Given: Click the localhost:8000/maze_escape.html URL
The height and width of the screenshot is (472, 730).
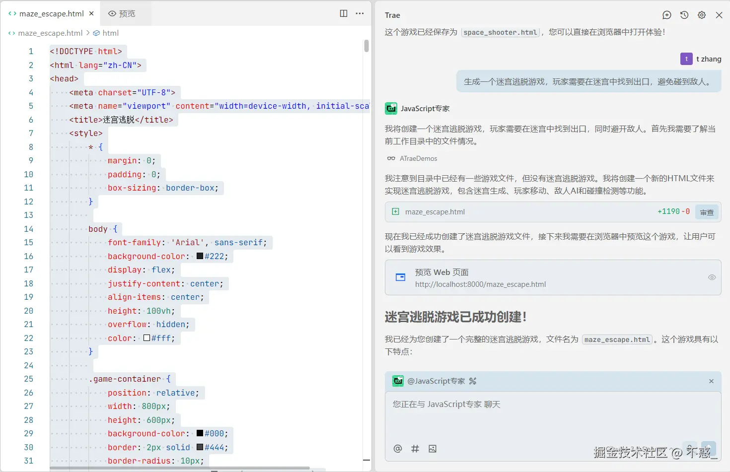Looking at the screenshot, I should (x=480, y=284).
